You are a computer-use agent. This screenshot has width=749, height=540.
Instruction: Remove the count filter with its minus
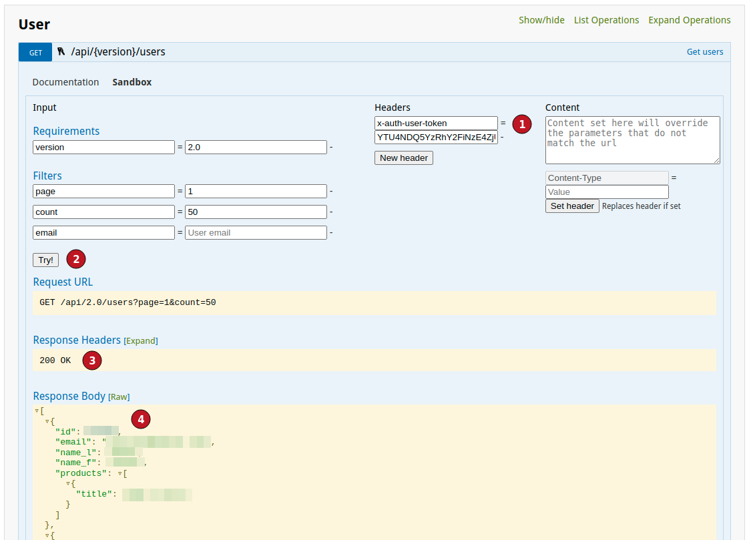click(331, 212)
